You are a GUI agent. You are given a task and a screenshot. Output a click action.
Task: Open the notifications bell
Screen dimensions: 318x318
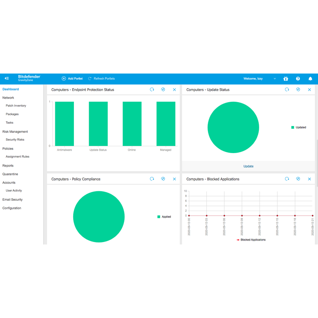[x=310, y=79]
